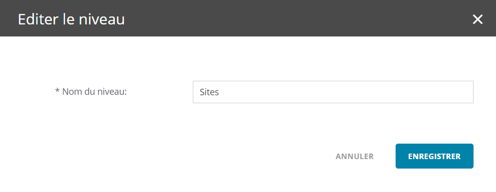Click the dark header bar of the dialog
Image resolution: width=496 pixels, height=192 pixels.
248,18
